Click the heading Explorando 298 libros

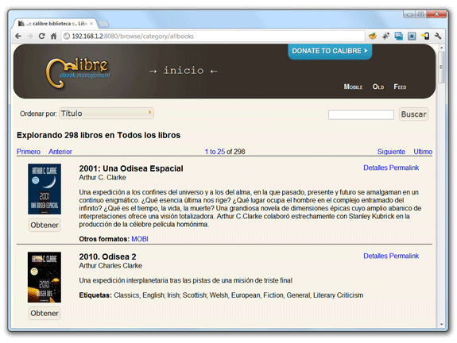pyautogui.click(x=99, y=136)
